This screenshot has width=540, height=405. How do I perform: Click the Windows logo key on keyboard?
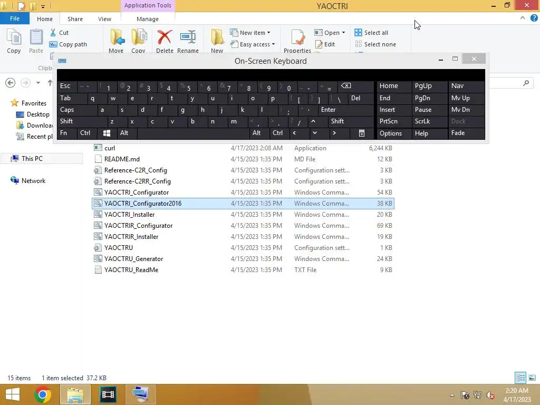pyautogui.click(x=107, y=133)
